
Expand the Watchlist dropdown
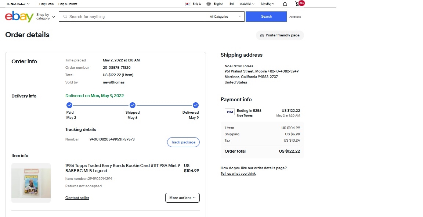click(247, 4)
